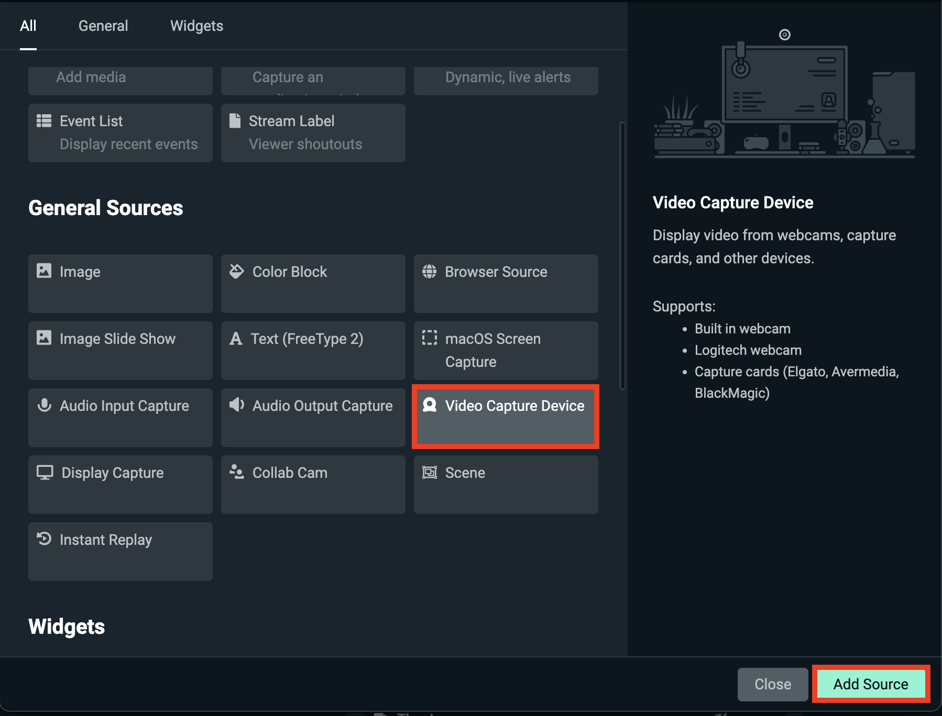The height and width of the screenshot is (716, 942).
Task: Click the Event List icon
Action: (45, 120)
